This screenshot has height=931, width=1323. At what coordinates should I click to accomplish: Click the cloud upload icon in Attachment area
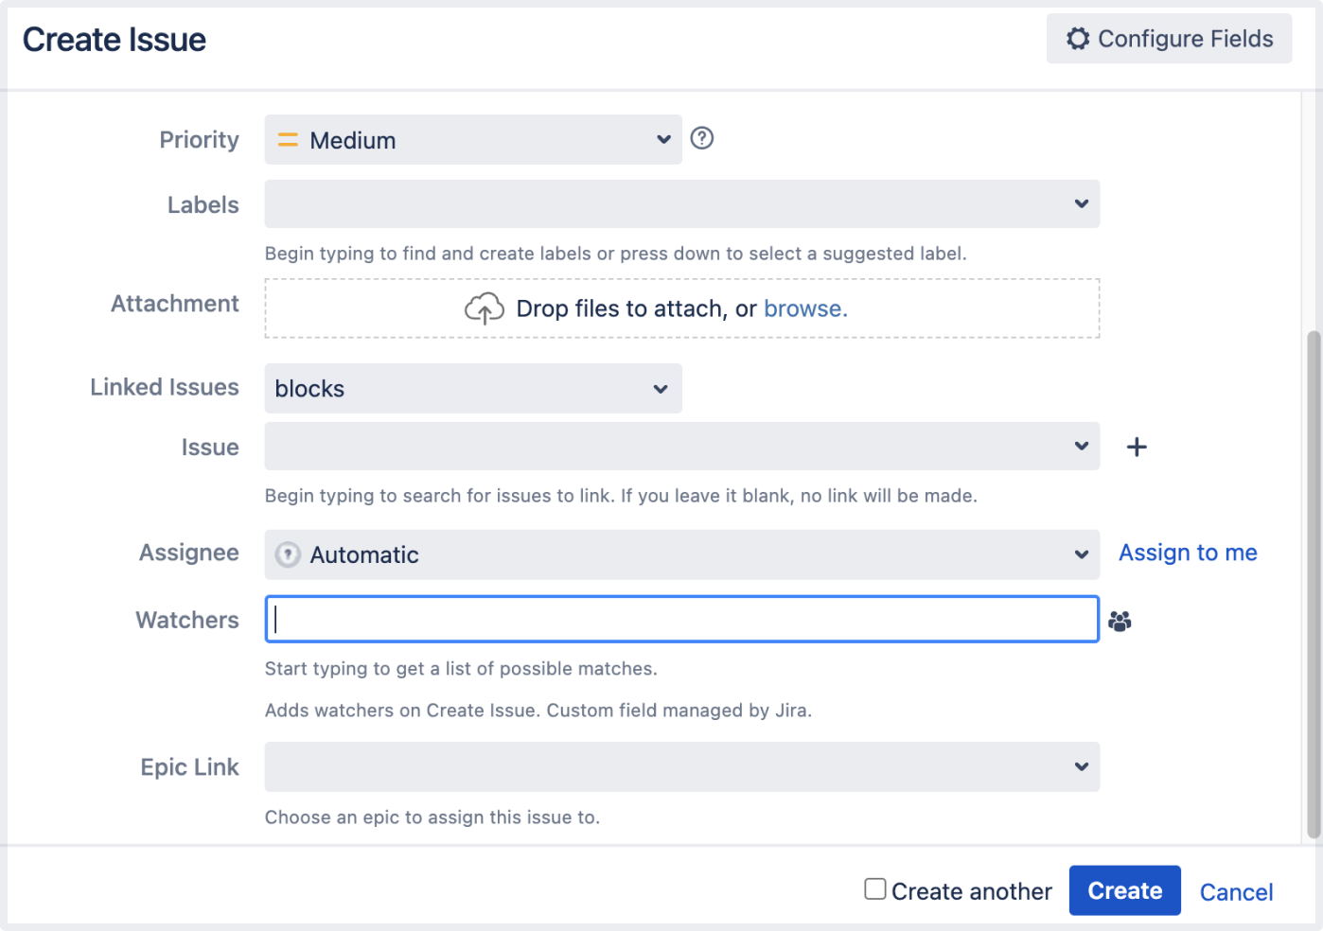point(485,308)
